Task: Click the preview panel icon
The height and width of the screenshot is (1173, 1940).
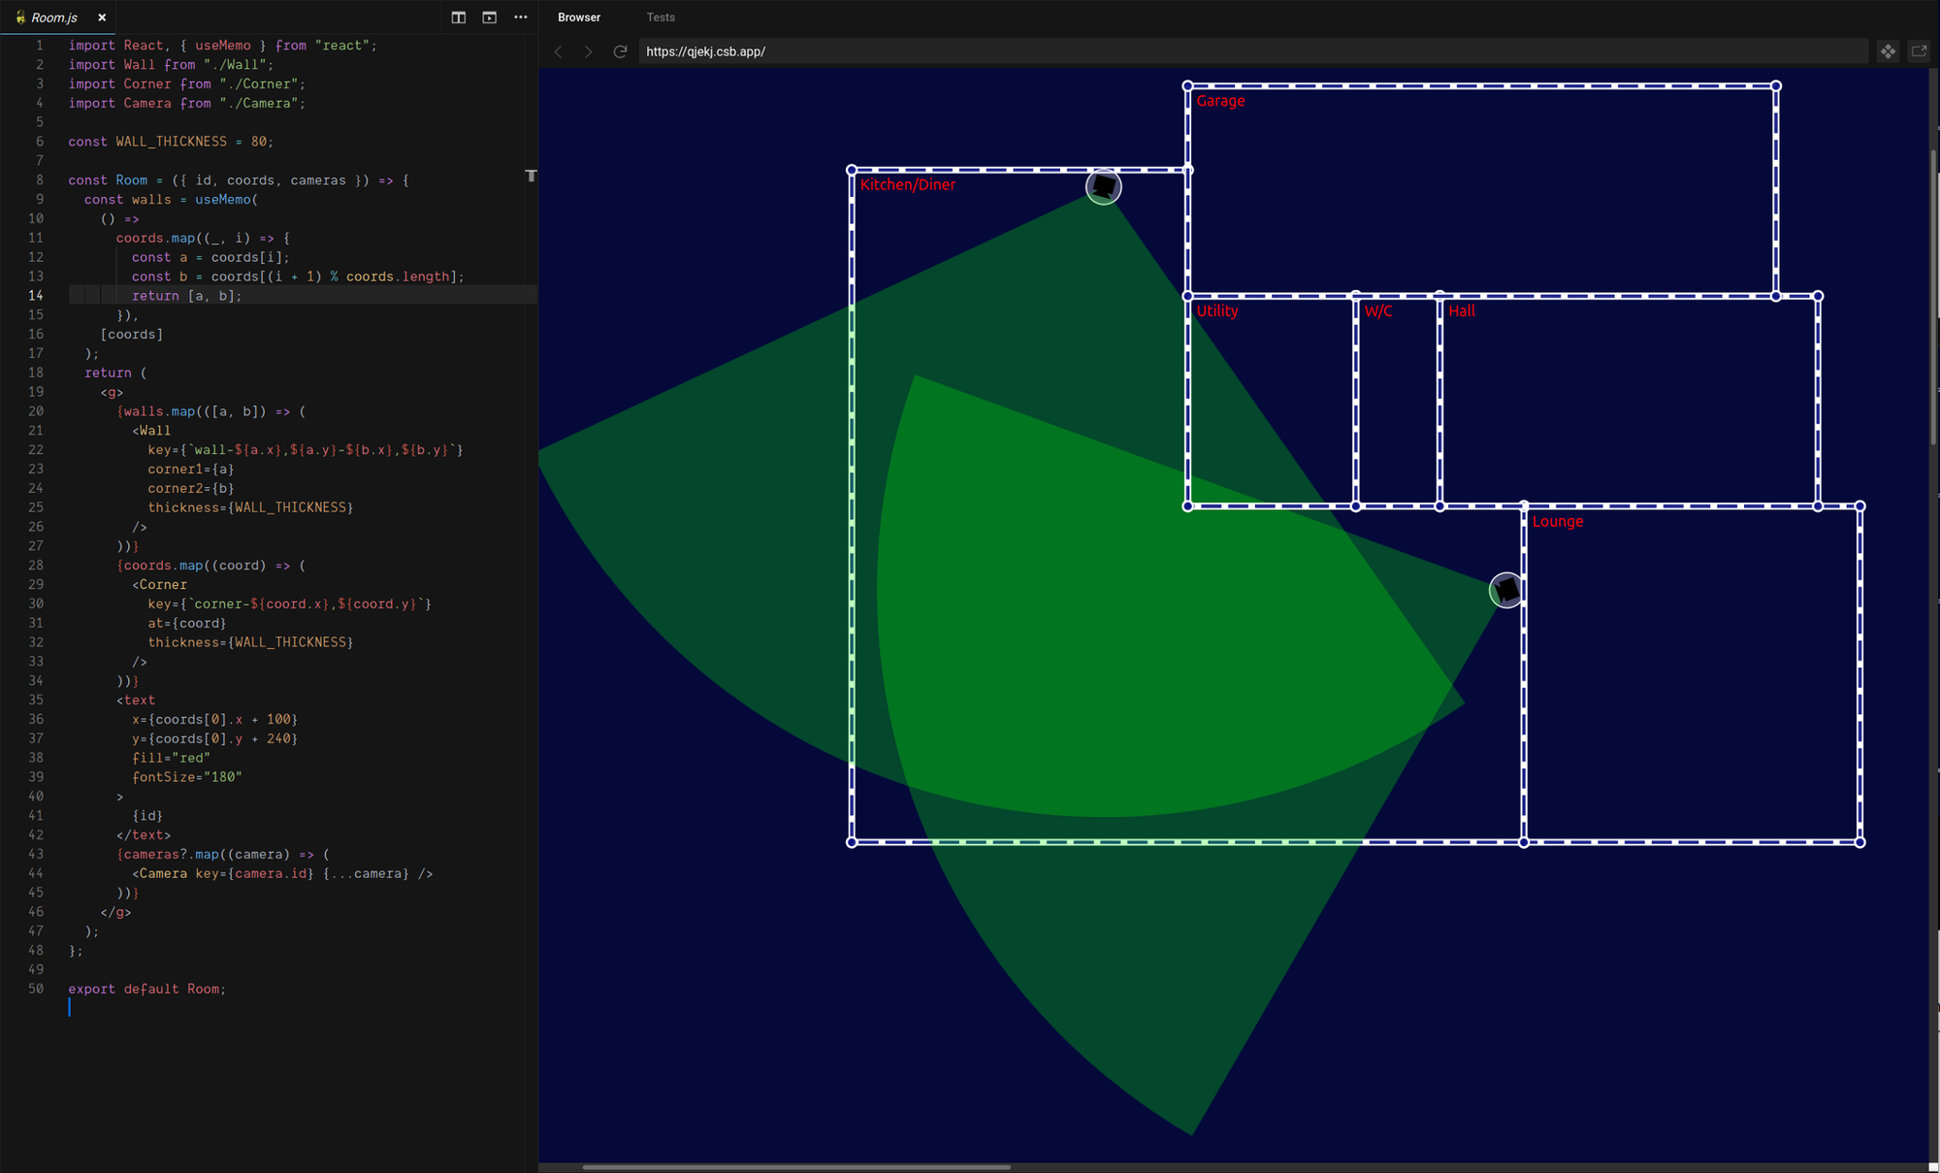Action: coord(490,17)
